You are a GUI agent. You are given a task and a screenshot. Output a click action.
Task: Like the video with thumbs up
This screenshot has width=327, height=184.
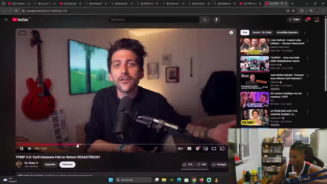tap(188, 165)
